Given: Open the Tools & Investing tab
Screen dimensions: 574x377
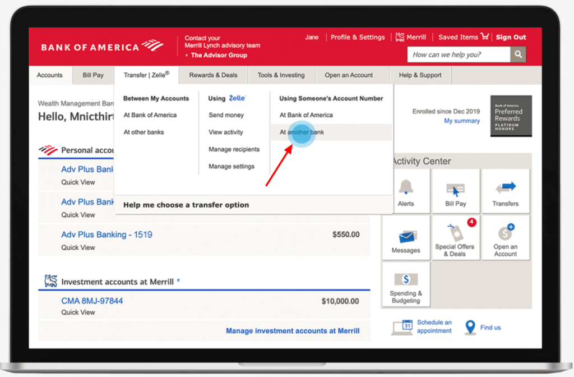Looking at the screenshot, I should 281,75.
